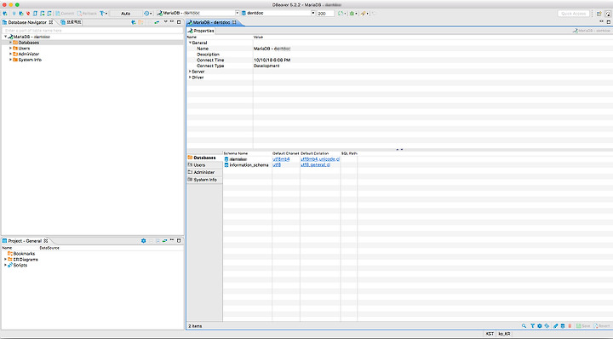Image resolution: width=613 pixels, height=339 pixels.
Task: Click the table name filter field in navigator
Action: click(x=92, y=30)
